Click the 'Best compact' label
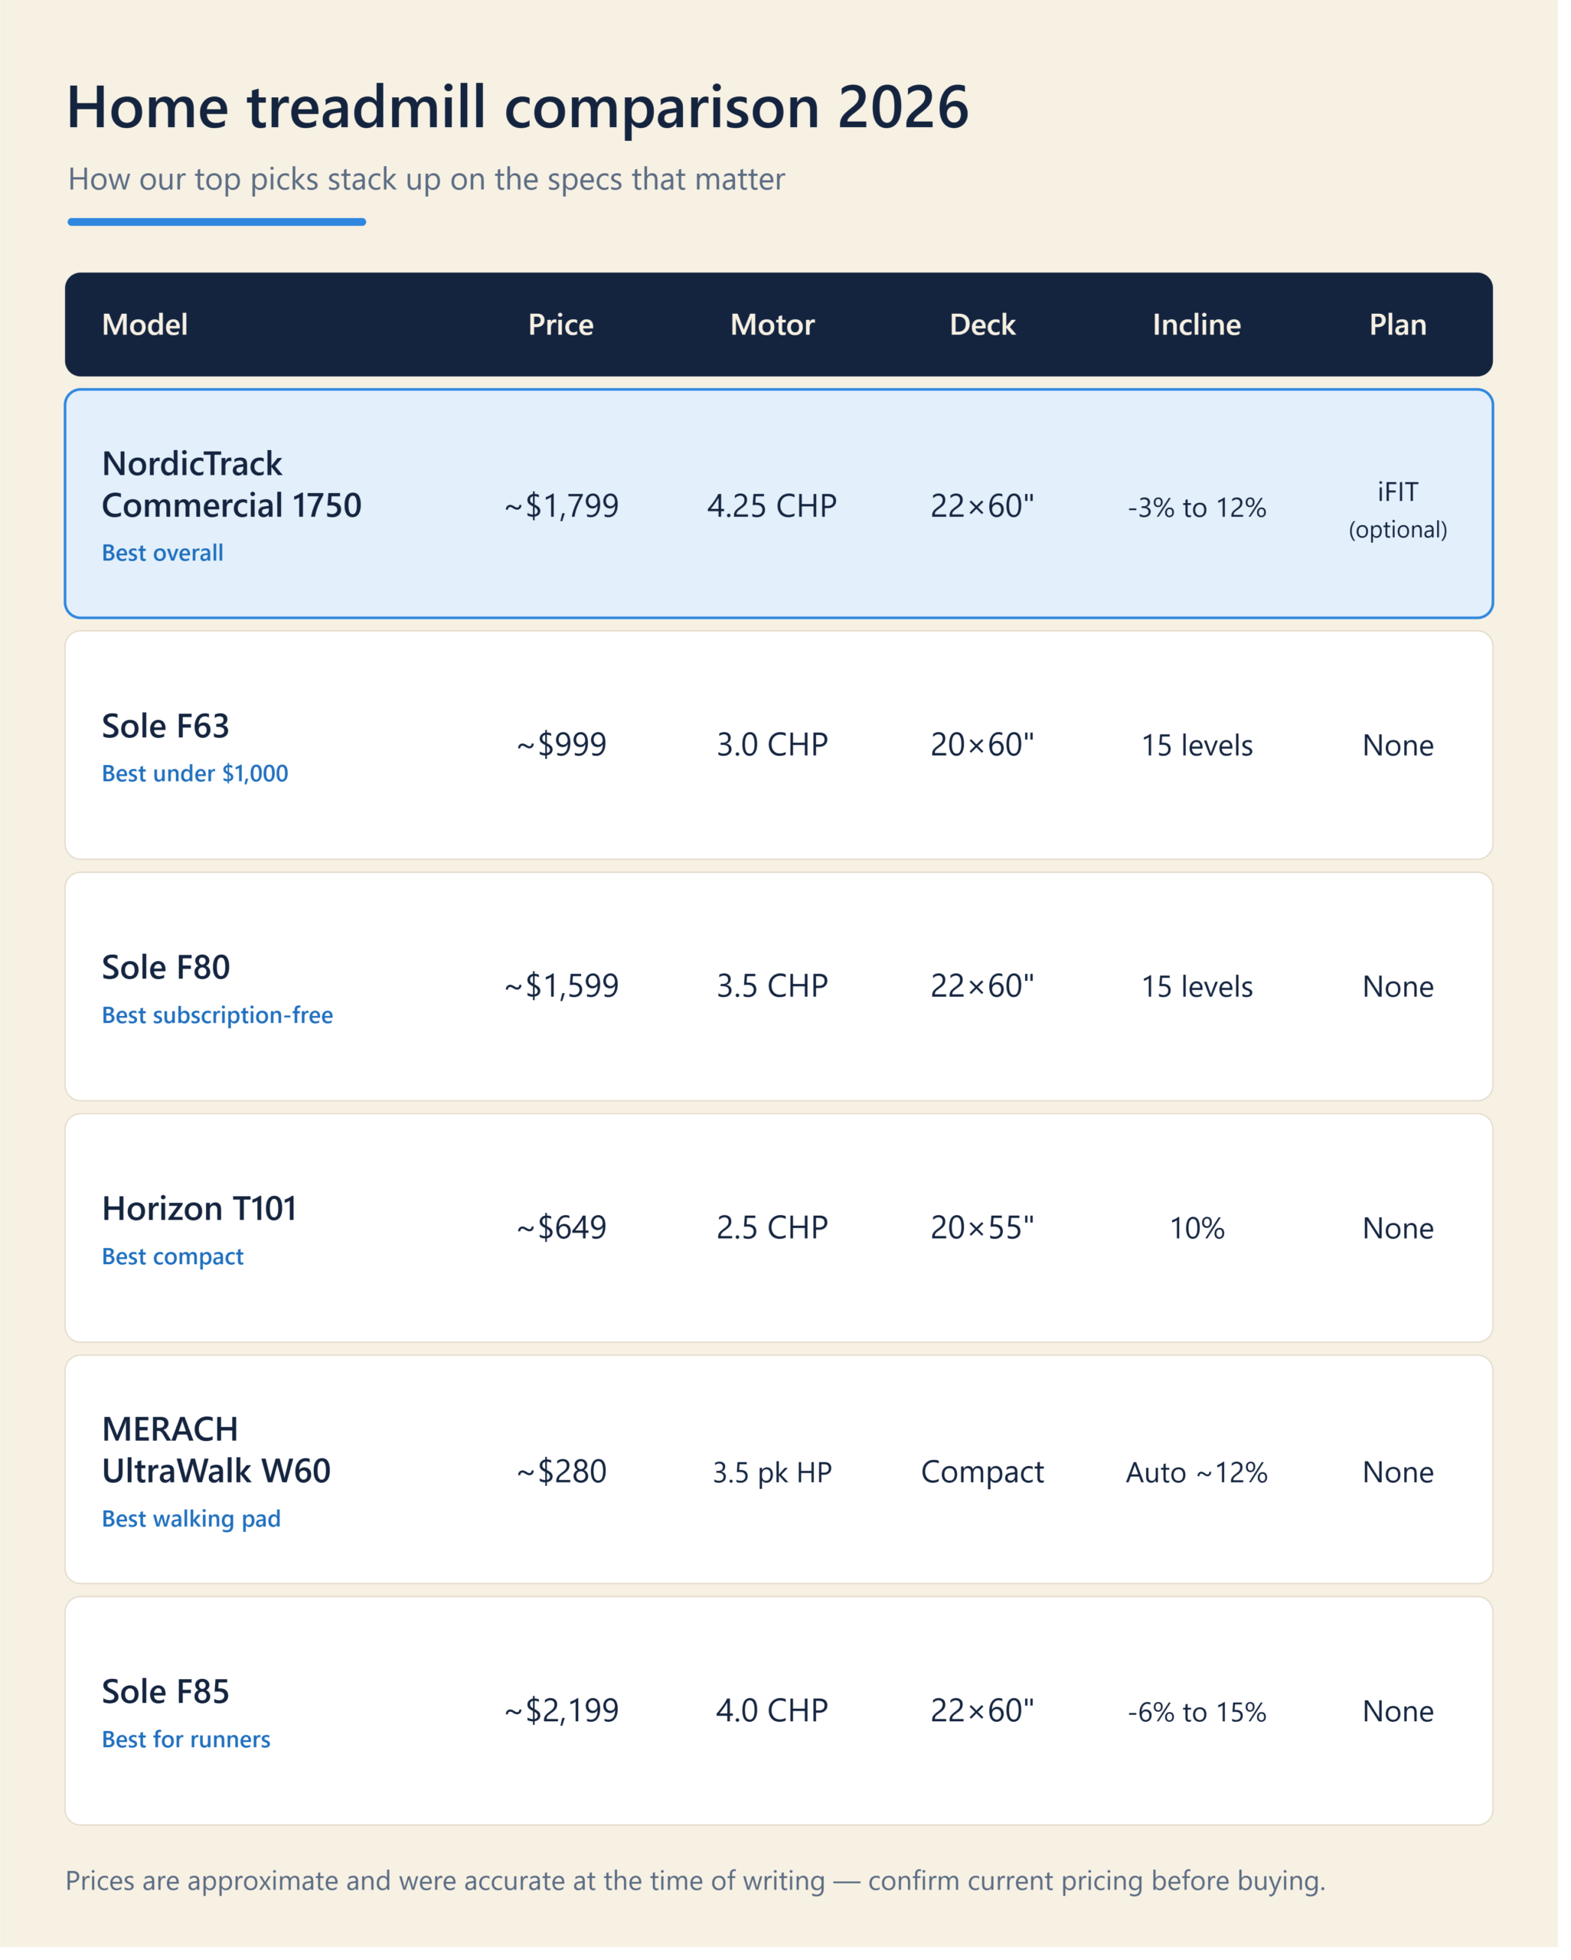This screenshot has height=1960, width=1571. (x=175, y=1266)
